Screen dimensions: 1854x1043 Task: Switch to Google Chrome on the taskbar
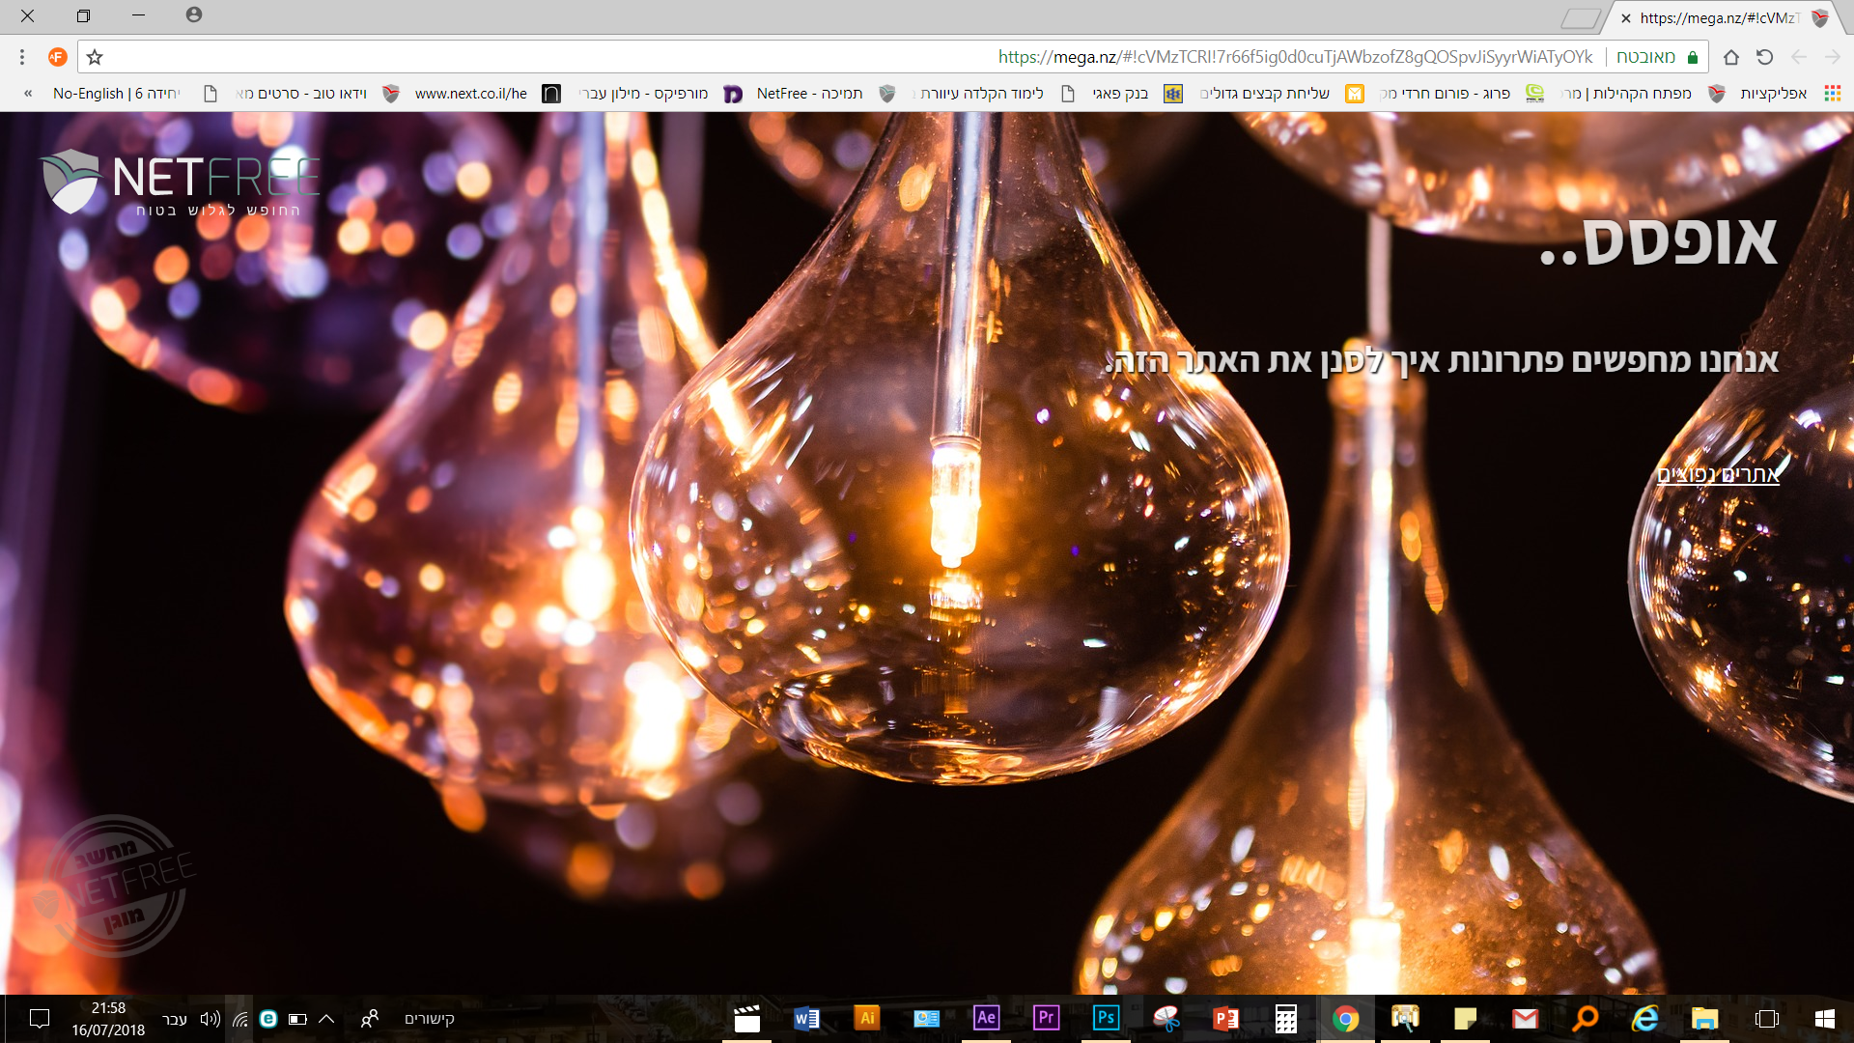click(x=1346, y=1019)
